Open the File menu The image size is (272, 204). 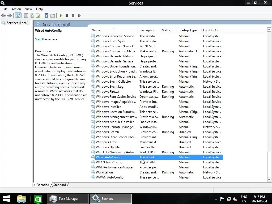[5, 9]
